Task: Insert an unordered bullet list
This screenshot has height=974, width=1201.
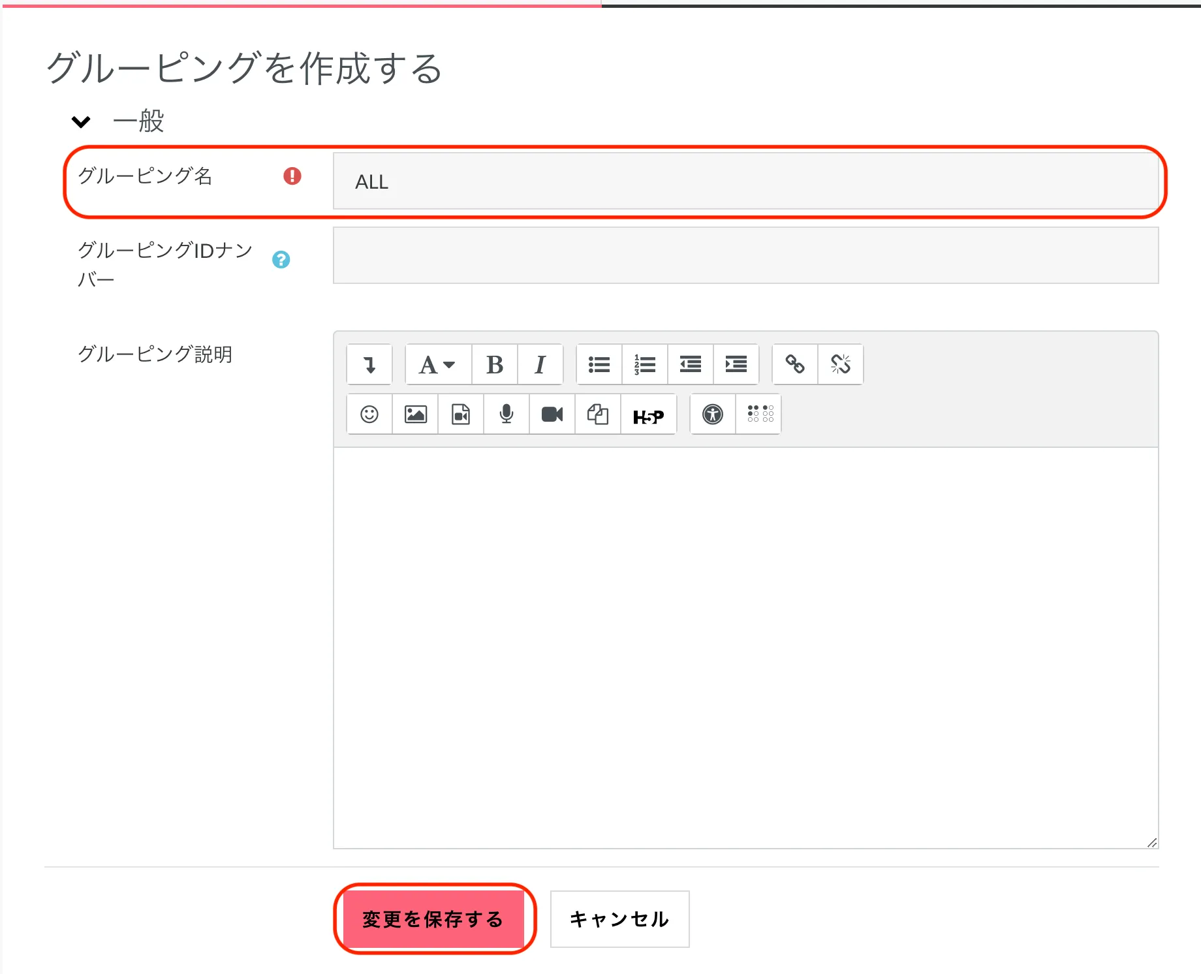Action: click(x=599, y=364)
